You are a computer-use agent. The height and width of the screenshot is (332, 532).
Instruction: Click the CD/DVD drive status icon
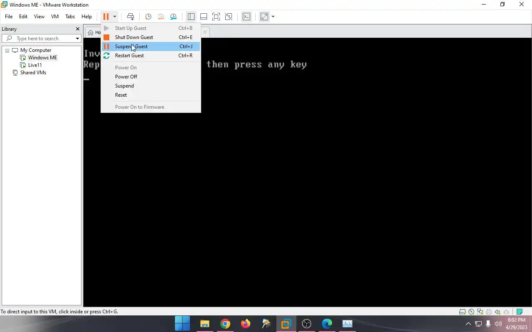click(x=471, y=312)
